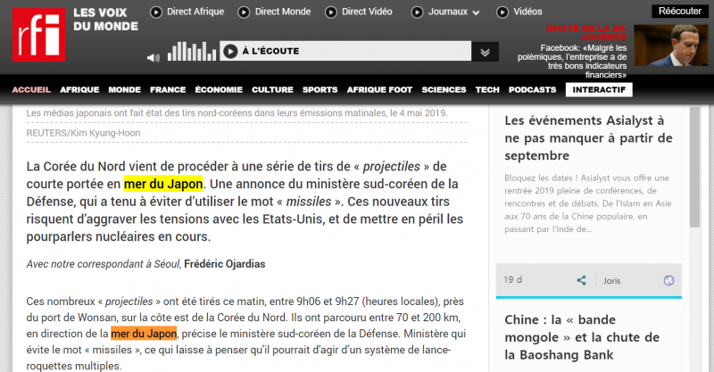Screen dimensions: 714x372
Task: Click the globe icon next to Joris
Action: point(668,280)
